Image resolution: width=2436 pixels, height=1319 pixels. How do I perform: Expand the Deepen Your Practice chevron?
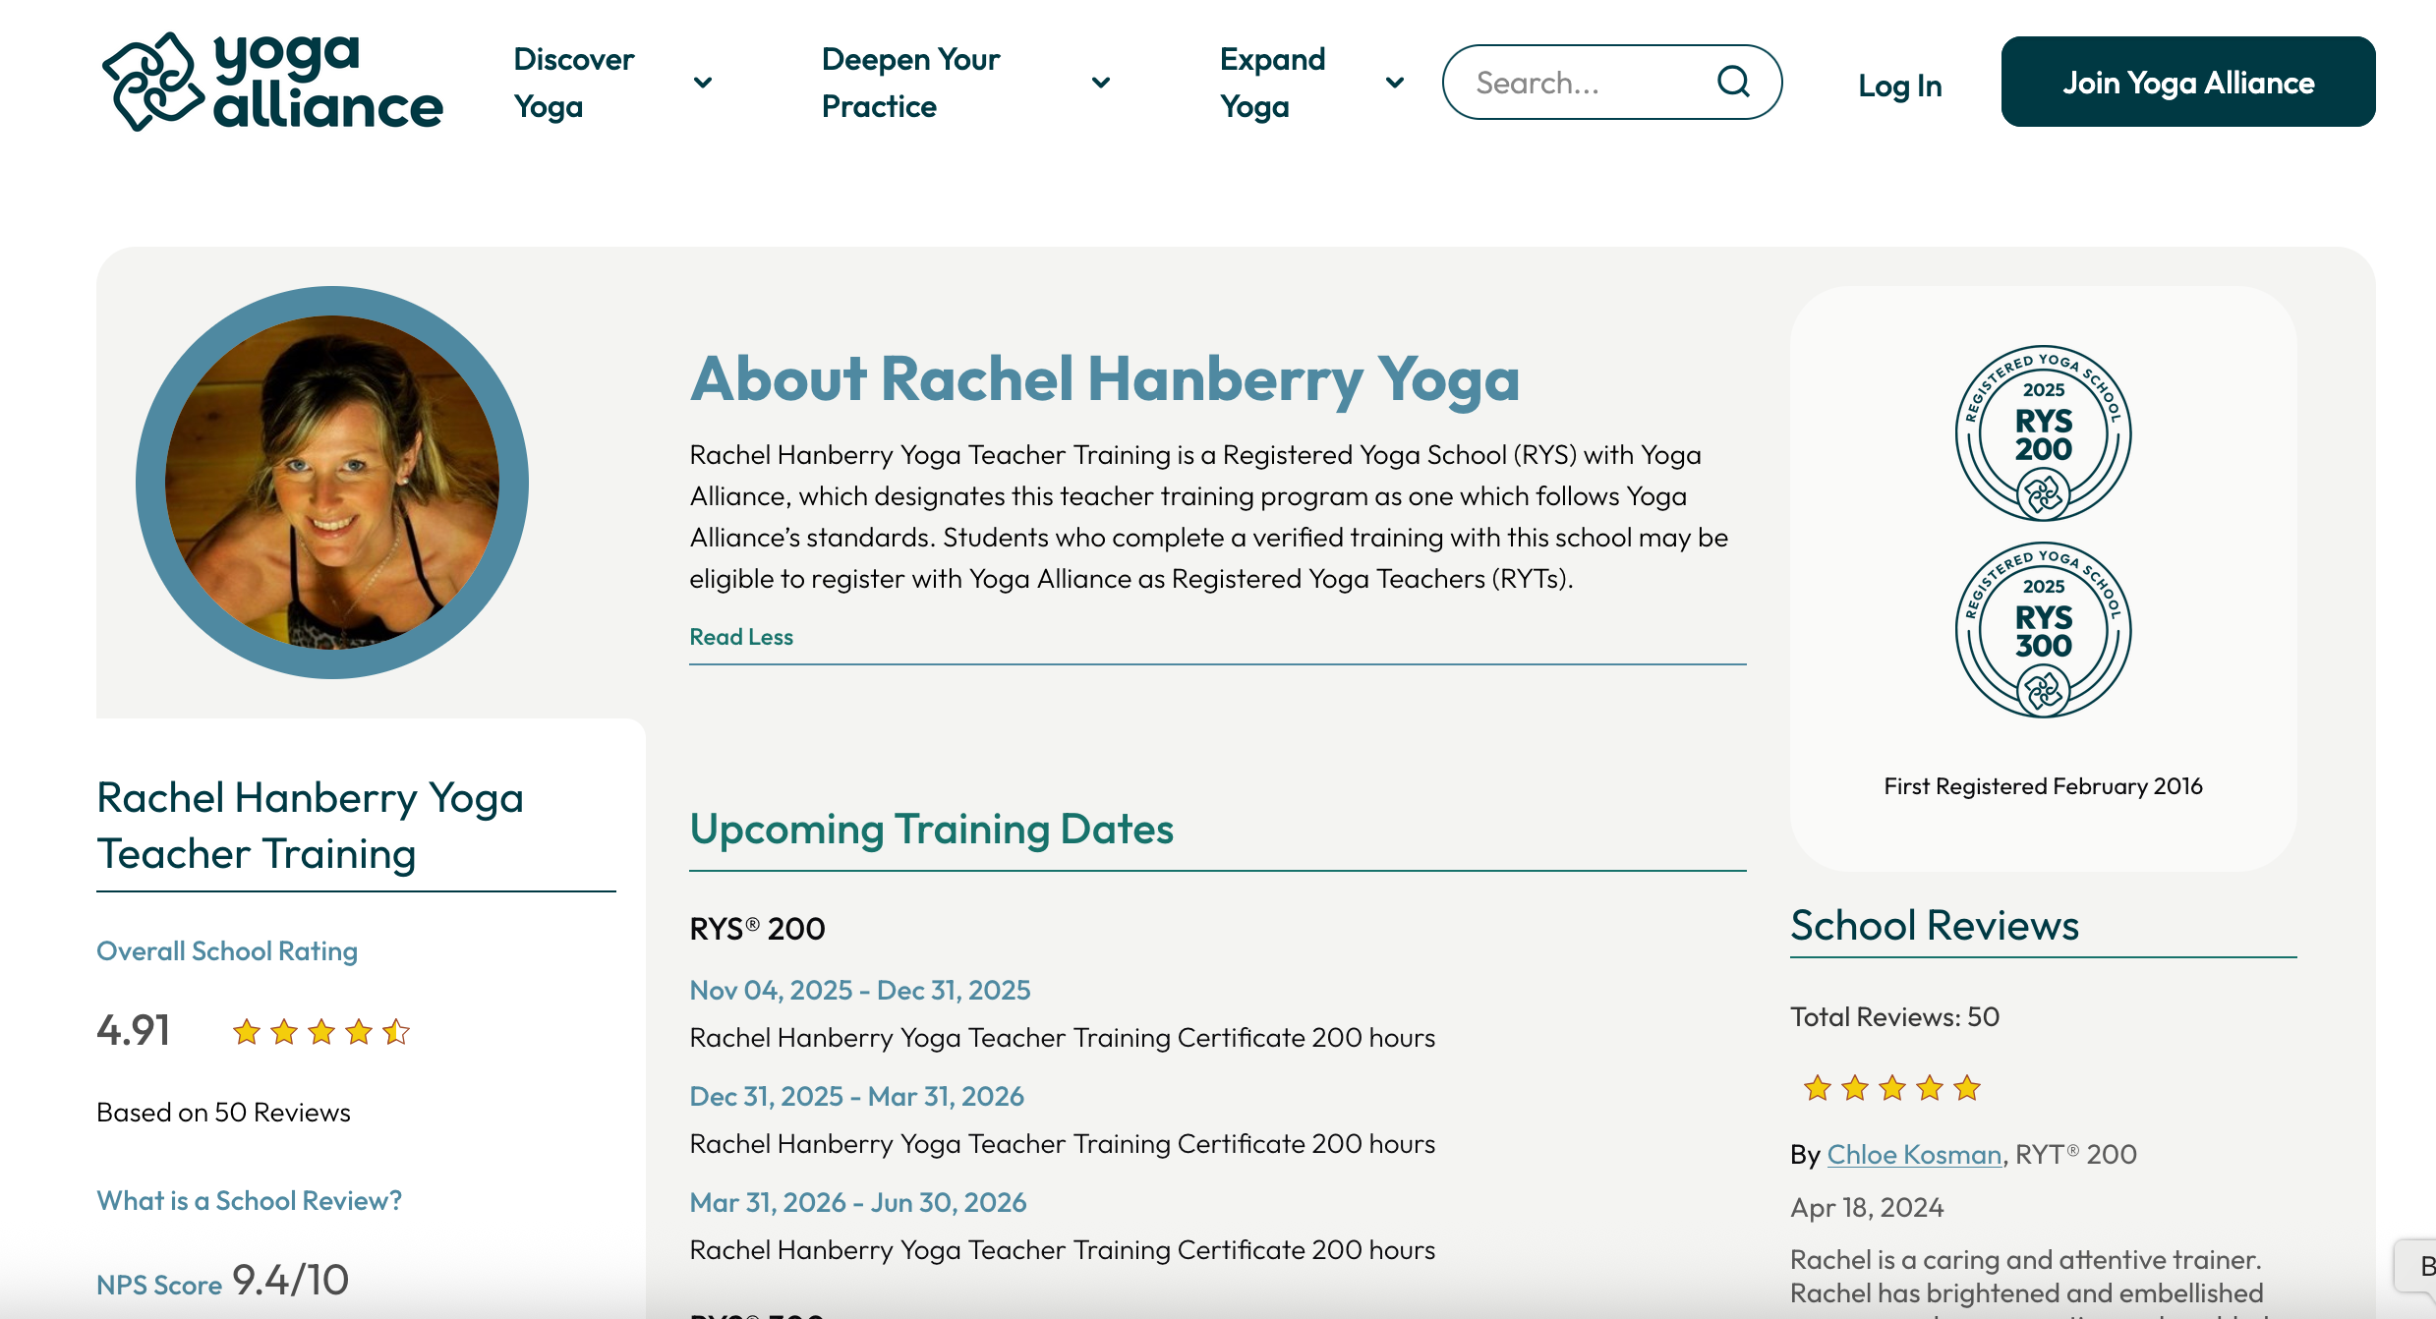pyautogui.click(x=1101, y=83)
